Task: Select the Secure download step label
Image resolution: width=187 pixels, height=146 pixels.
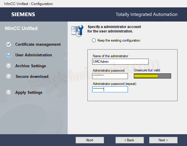Action: coord(32,76)
